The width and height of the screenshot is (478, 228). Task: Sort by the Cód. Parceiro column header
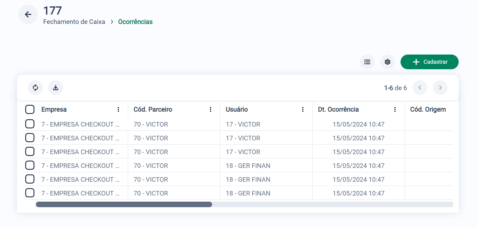(x=153, y=109)
